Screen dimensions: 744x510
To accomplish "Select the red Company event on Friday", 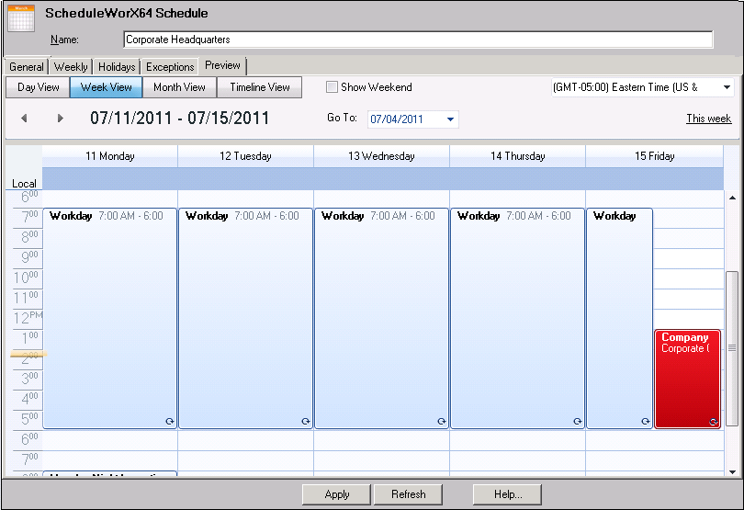I will [687, 377].
